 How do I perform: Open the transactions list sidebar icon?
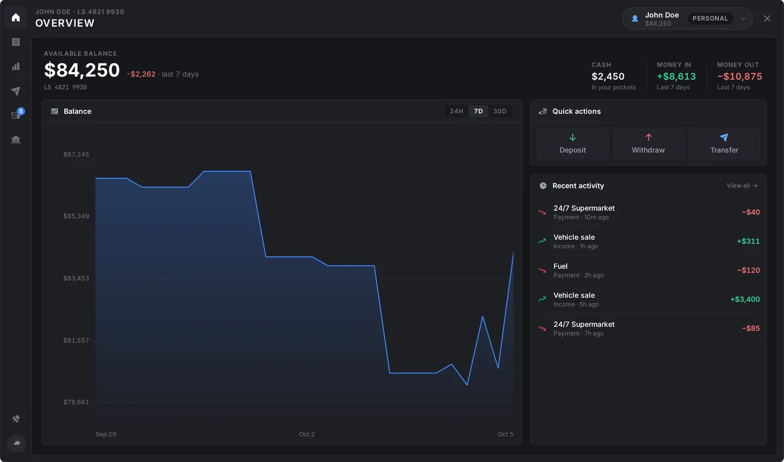pyautogui.click(x=16, y=42)
